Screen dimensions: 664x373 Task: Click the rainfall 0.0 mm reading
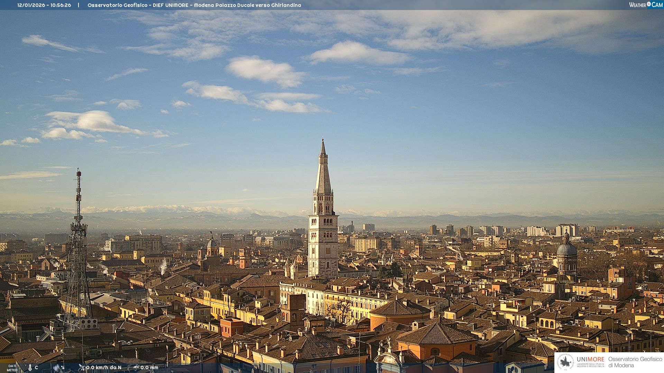coord(149,367)
